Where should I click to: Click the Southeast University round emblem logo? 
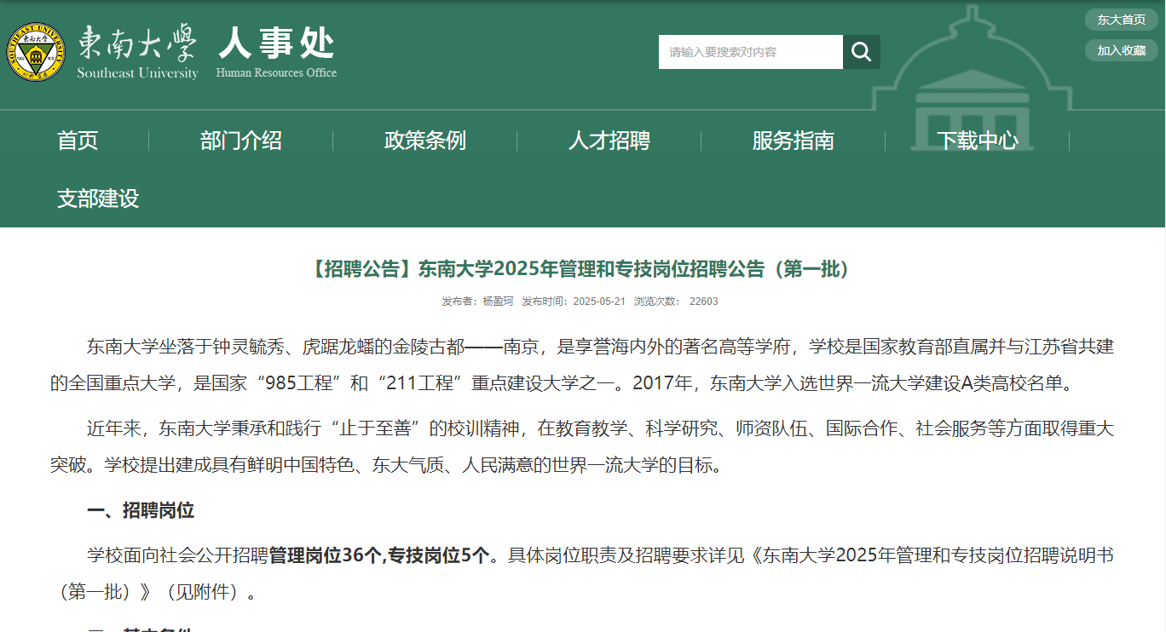[35, 53]
